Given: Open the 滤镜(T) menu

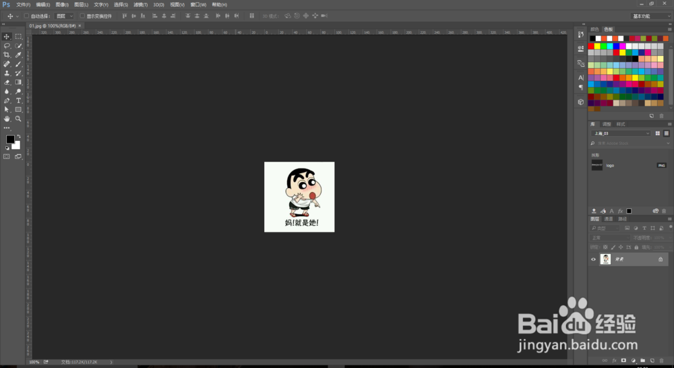Looking at the screenshot, I should click(x=141, y=5).
